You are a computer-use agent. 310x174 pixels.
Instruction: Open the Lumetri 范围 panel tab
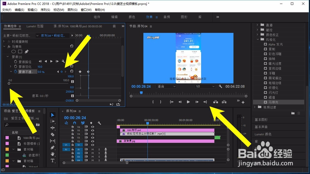(x=35, y=26)
